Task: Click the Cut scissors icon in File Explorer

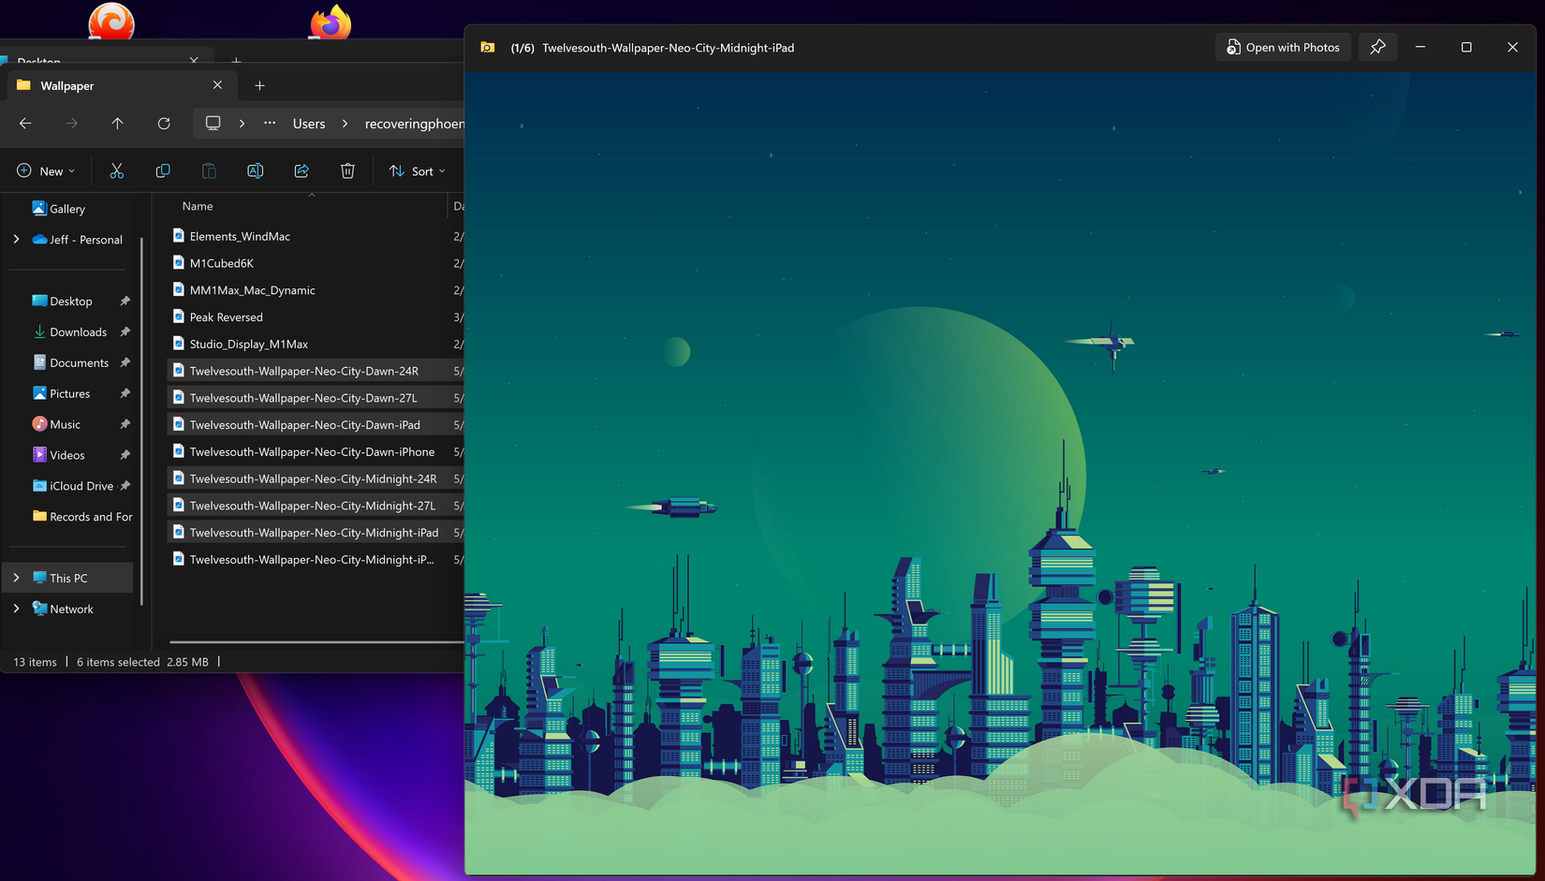Action: pos(116,170)
